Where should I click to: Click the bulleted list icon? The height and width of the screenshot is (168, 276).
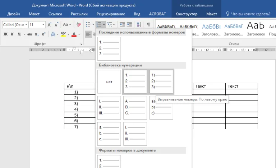(x=88, y=25)
